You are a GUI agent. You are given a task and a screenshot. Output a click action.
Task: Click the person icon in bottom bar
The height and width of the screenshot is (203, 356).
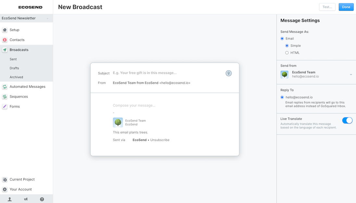[x=10, y=199]
